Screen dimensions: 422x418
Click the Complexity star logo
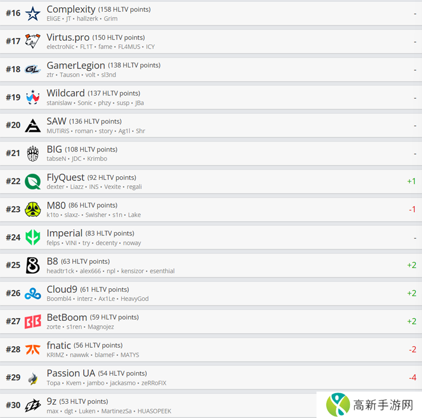coord(33,14)
